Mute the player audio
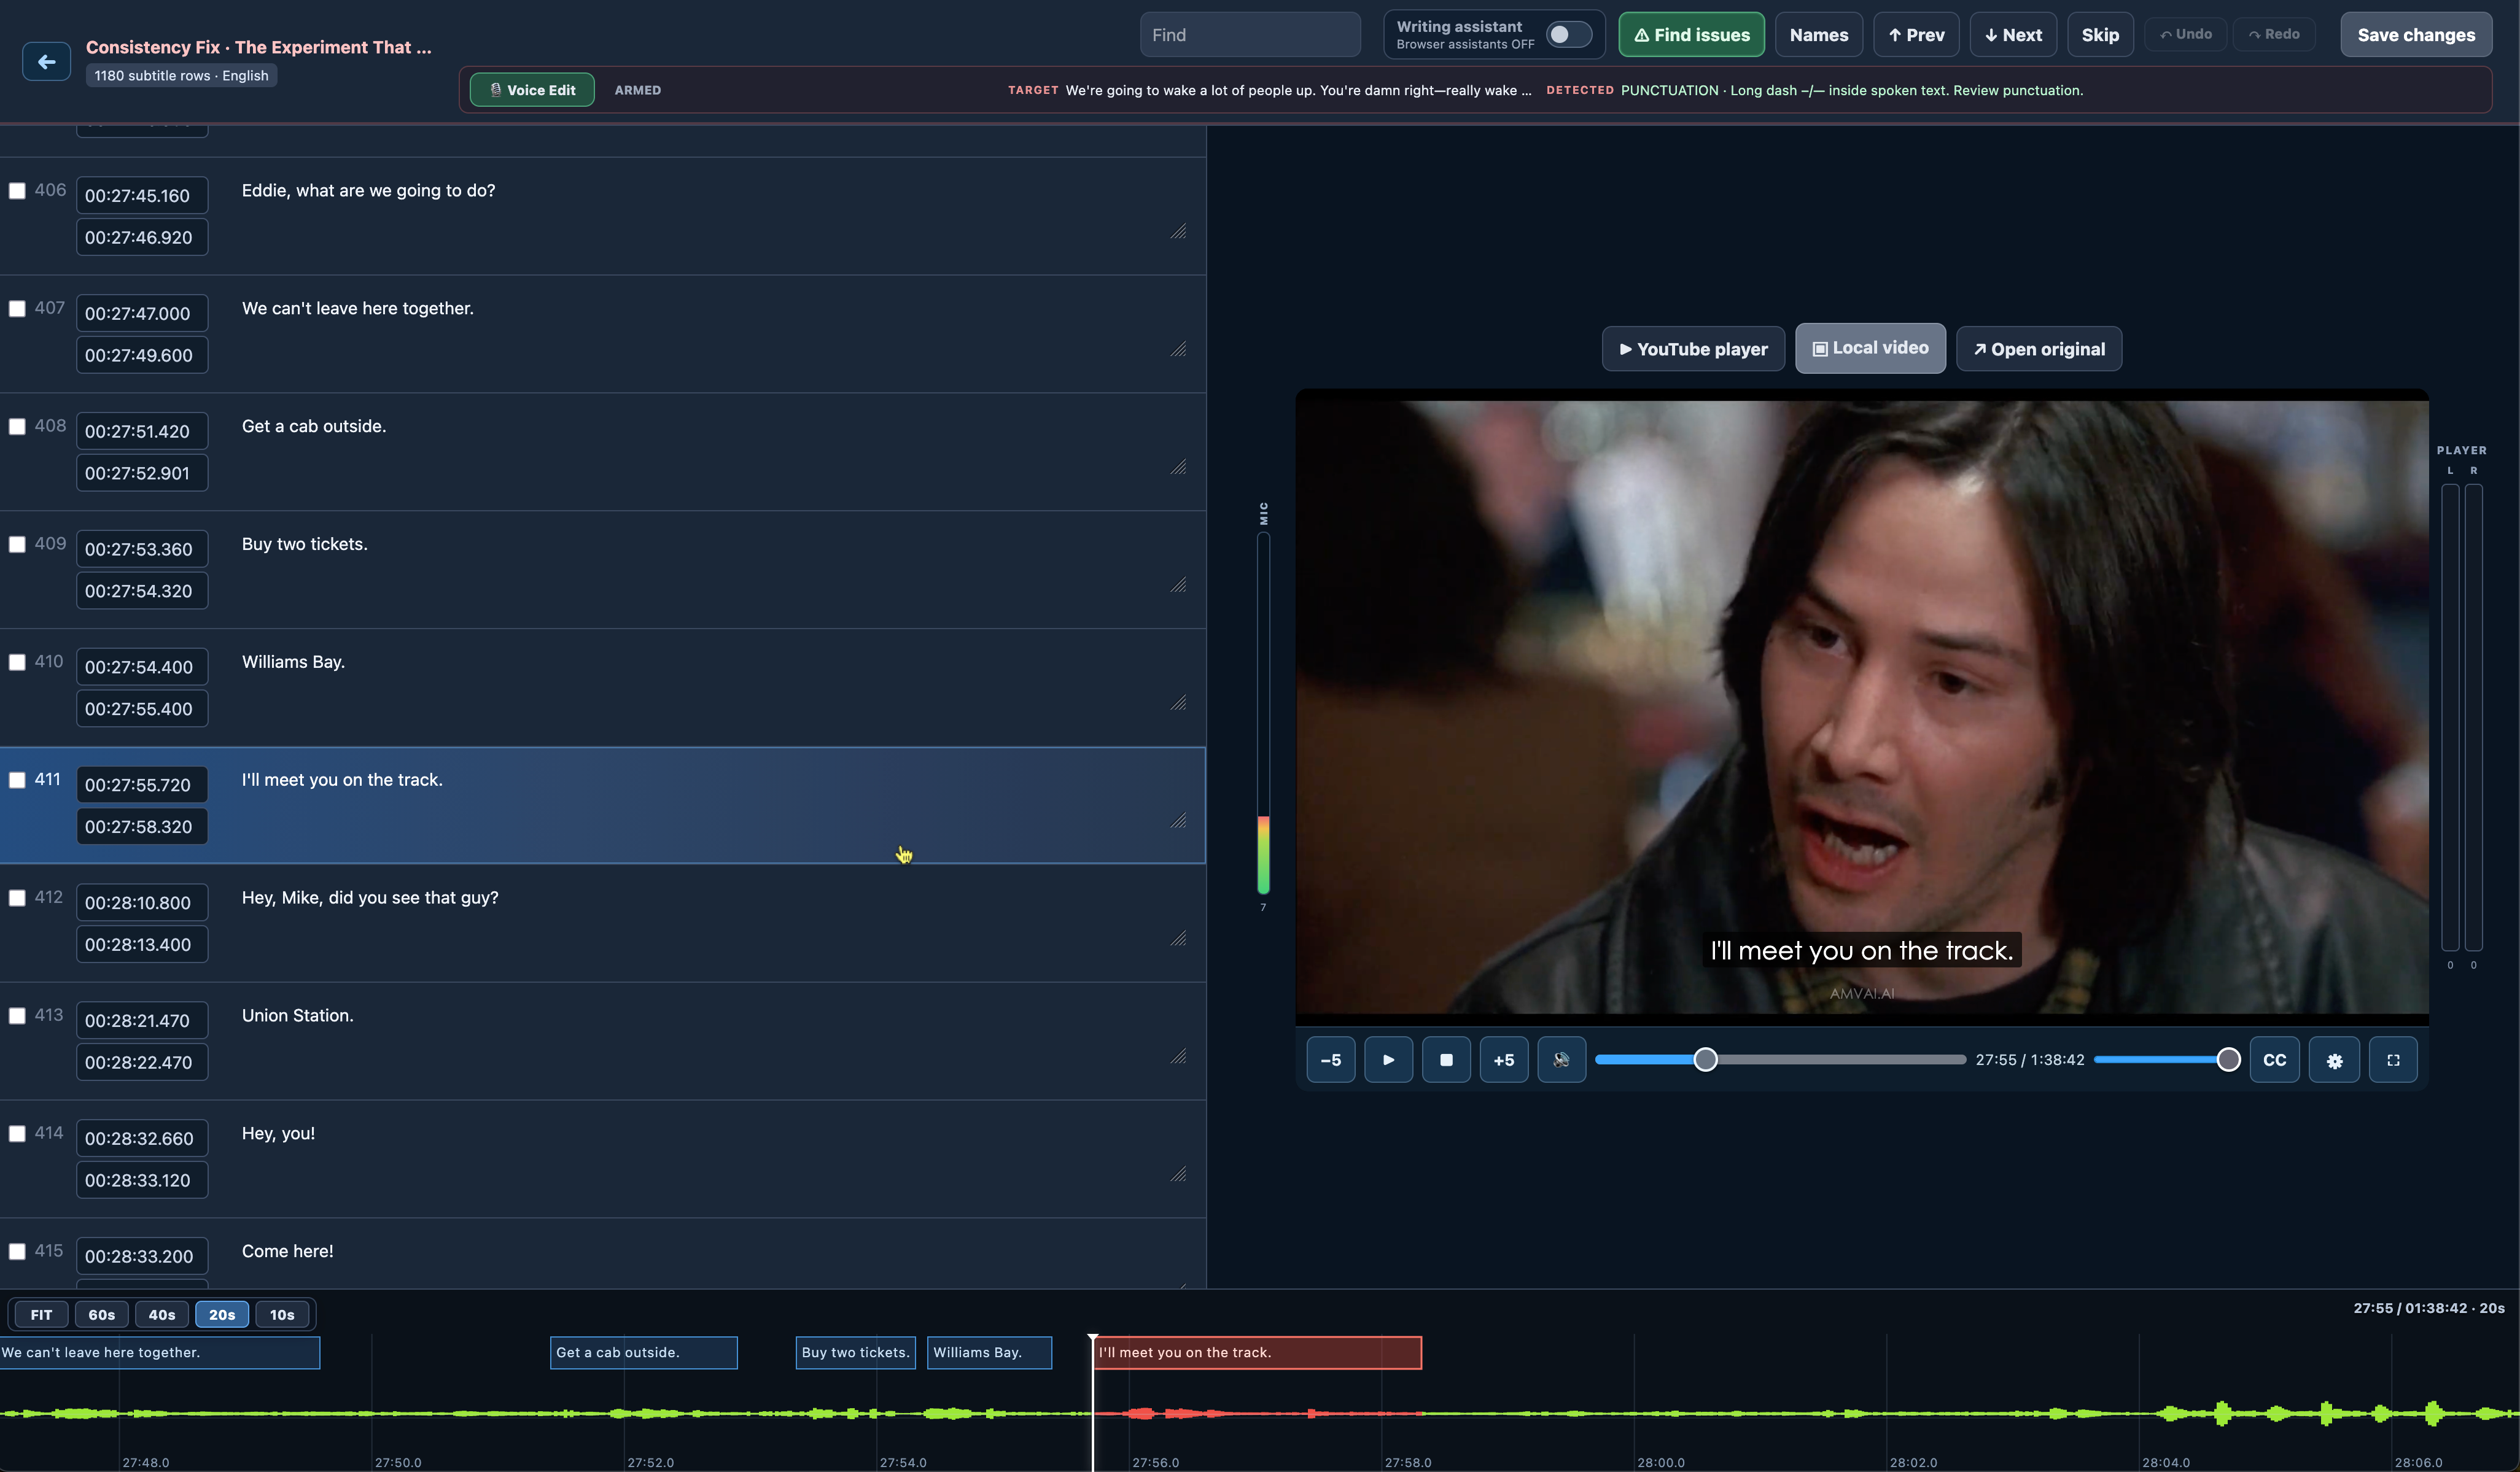The height and width of the screenshot is (1472, 2520). coord(1561,1060)
